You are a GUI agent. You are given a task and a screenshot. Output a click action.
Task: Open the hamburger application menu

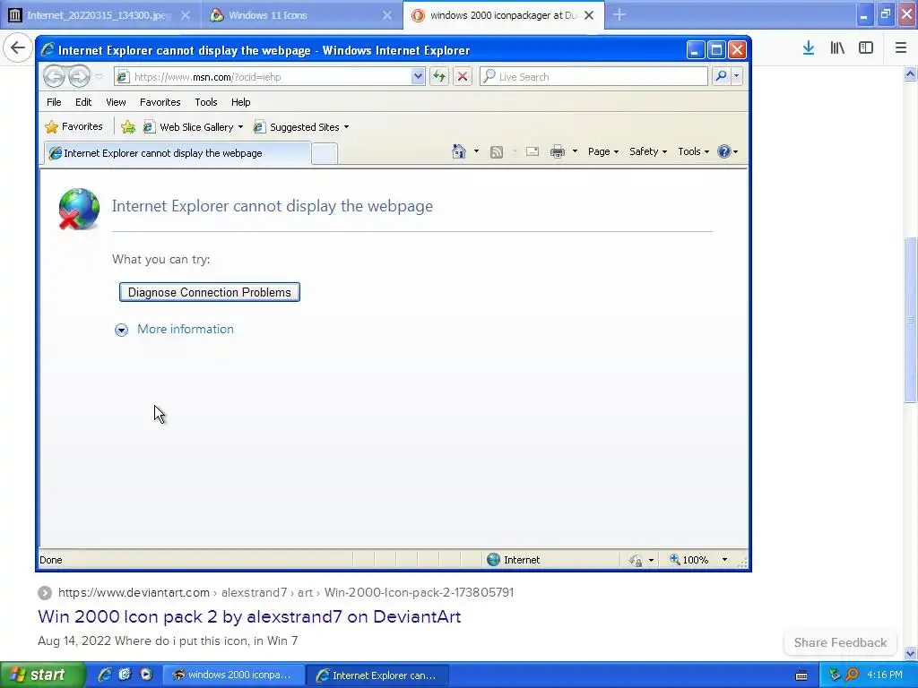click(x=900, y=48)
